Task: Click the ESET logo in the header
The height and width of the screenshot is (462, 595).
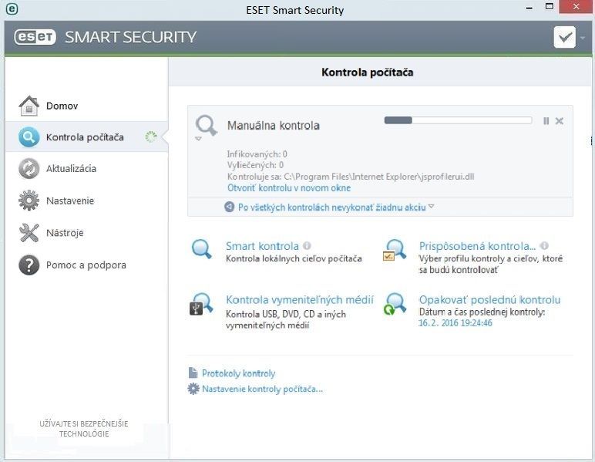Action: (35, 37)
